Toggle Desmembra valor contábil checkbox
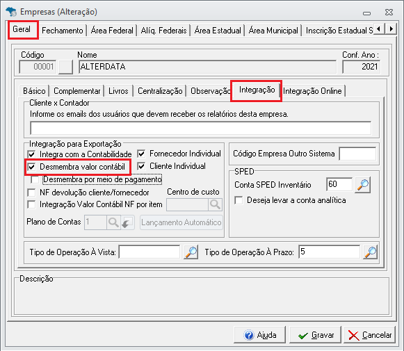Viewport: 404px width, 351px height. 31,167
